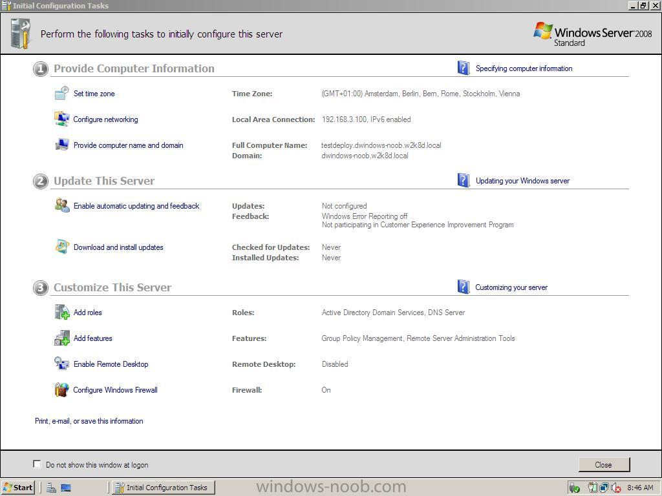Click Updates value Not configured
Viewport: 662px width, 496px height.
[x=344, y=206]
